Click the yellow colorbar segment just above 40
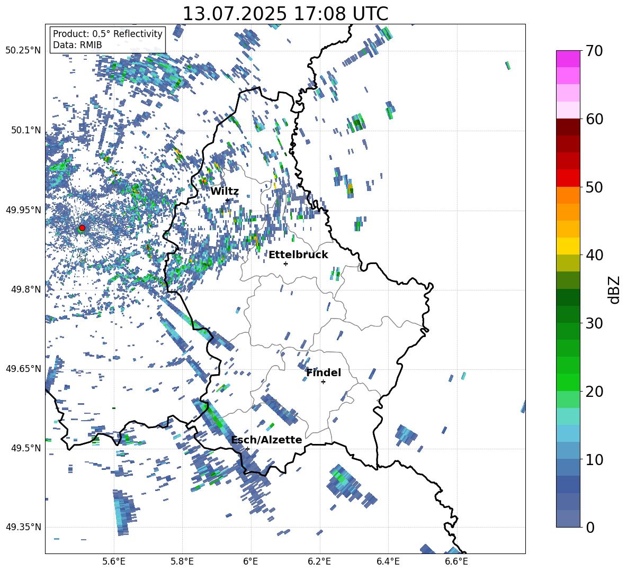This screenshot has height=572, width=627. 568,246
